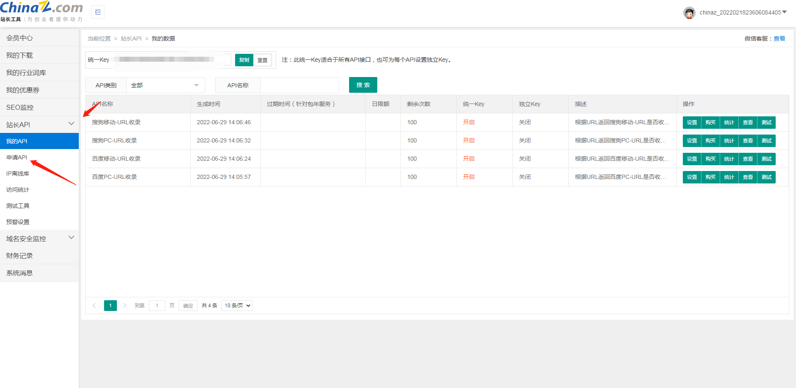This screenshot has height=388, width=796.
Task: Open 会员中心 in the sidebar
Action: point(39,38)
